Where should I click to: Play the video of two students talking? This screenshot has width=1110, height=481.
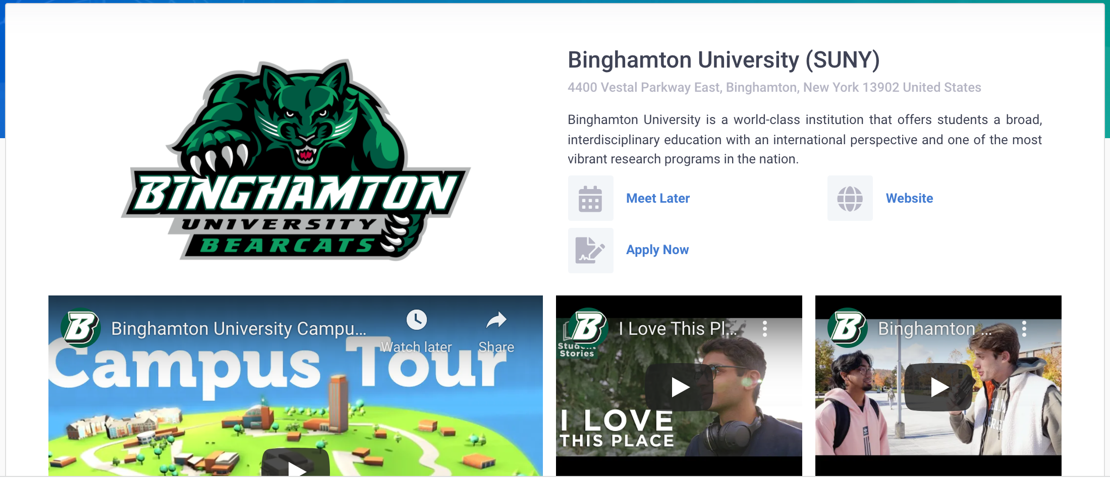[x=938, y=387]
